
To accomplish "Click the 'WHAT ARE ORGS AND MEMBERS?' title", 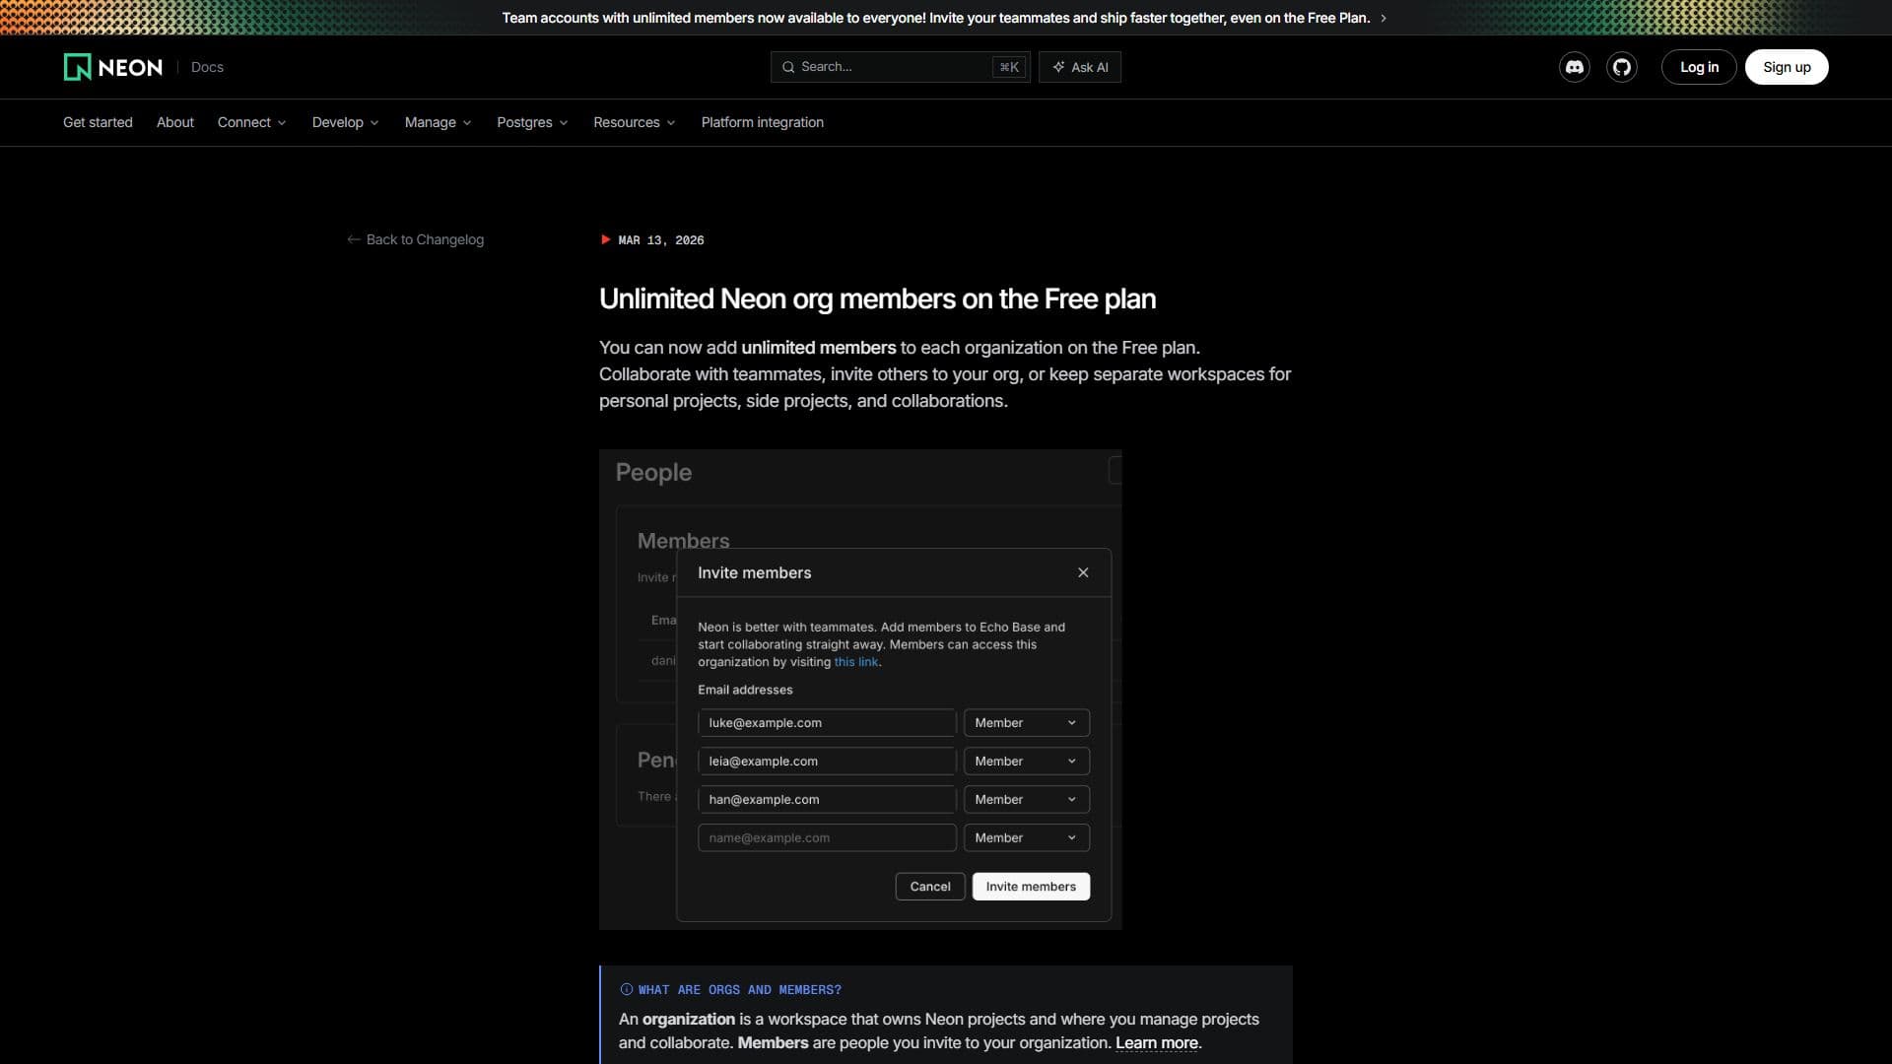I will (739, 989).
